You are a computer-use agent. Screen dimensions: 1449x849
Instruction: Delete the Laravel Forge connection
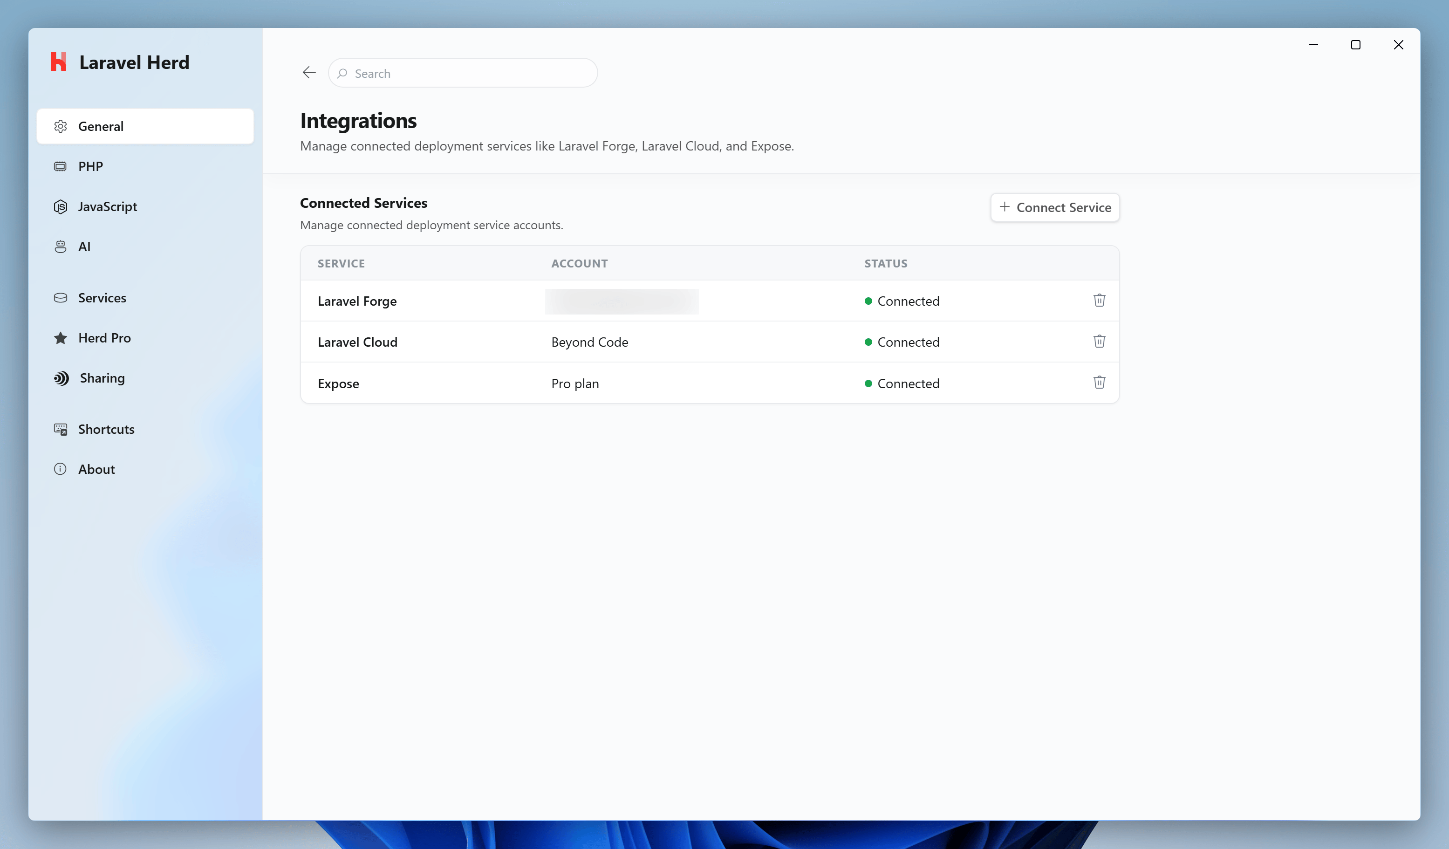(x=1099, y=300)
